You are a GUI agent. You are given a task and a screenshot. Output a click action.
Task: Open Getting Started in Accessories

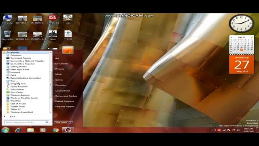18,67
